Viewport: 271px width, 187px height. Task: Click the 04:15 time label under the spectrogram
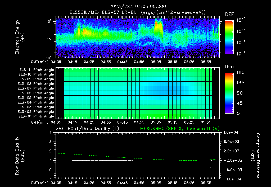[73, 62]
